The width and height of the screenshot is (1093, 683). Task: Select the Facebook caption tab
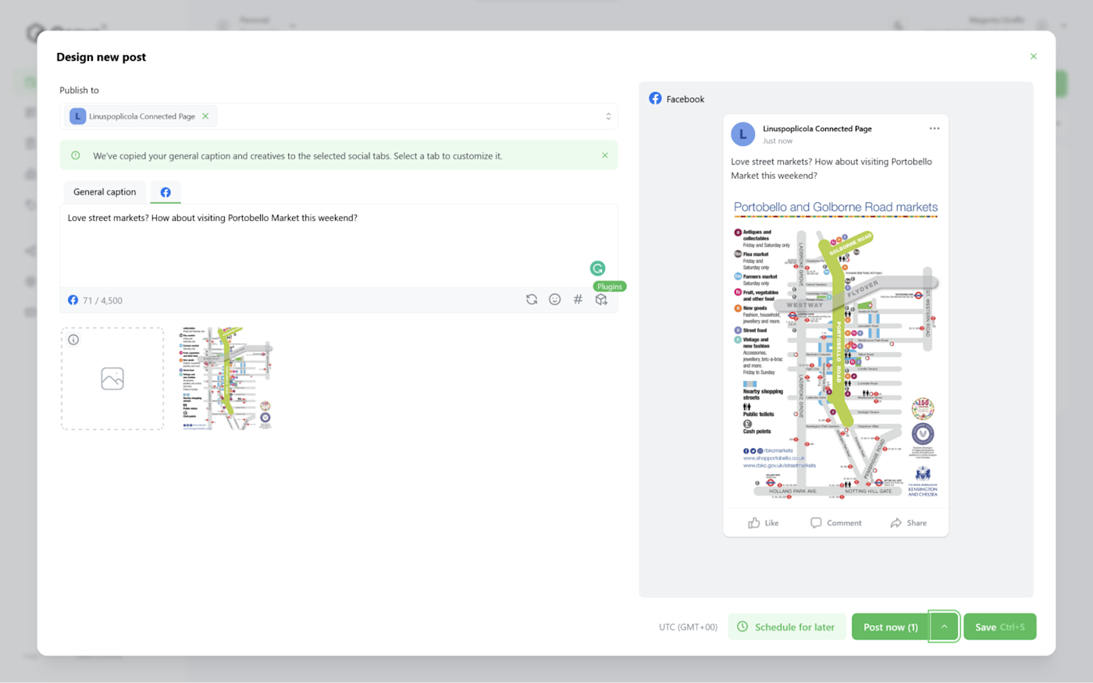[166, 192]
